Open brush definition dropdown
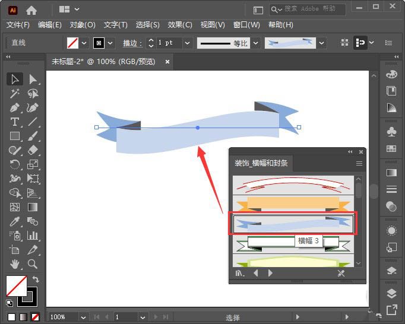 click(322, 43)
